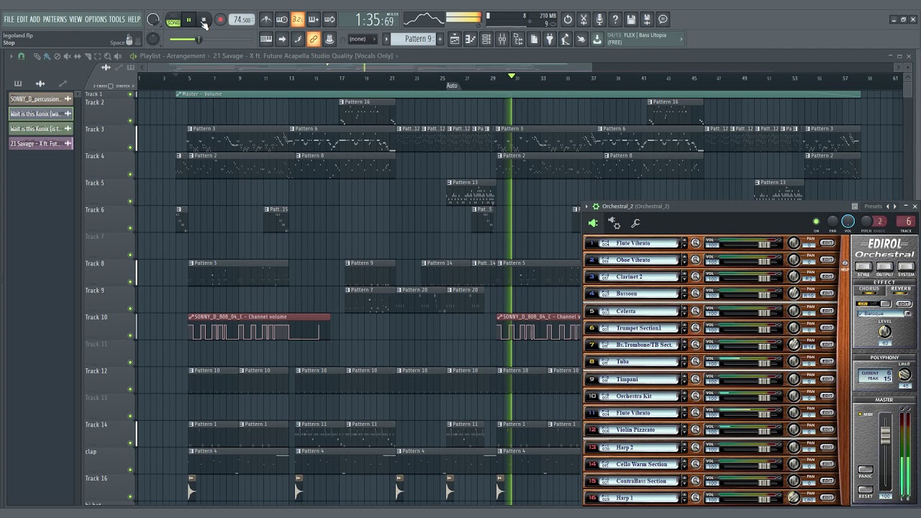Open the wrench icon in Orchestral_2
Screen dimensions: 921x518
click(x=635, y=223)
